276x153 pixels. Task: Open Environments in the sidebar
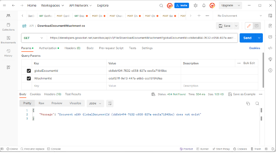[8, 40]
